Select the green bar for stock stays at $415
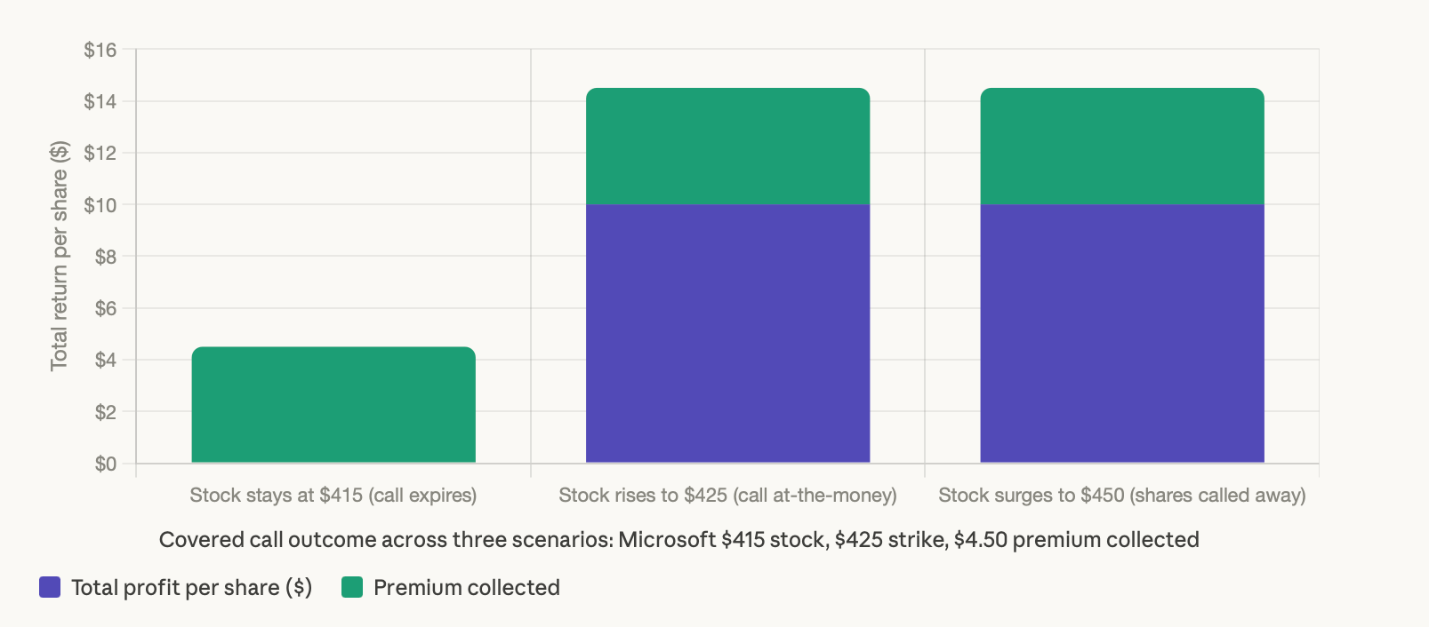1429x627 pixels. [x=333, y=405]
